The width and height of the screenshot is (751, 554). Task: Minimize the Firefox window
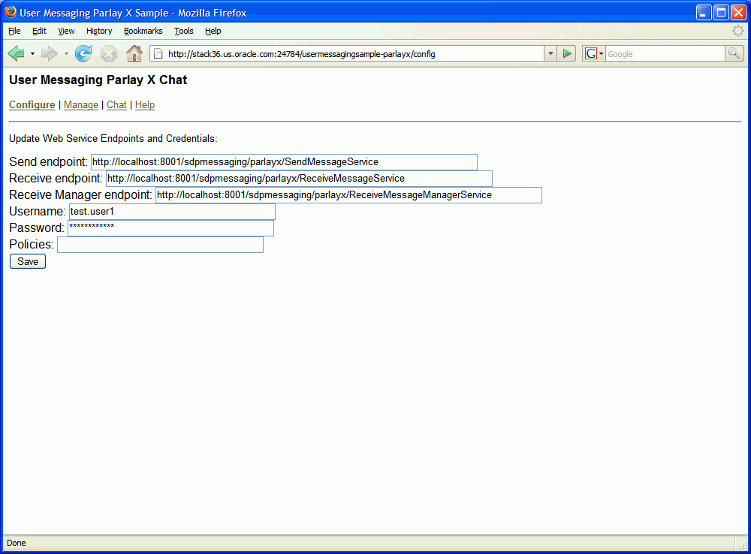coord(704,13)
